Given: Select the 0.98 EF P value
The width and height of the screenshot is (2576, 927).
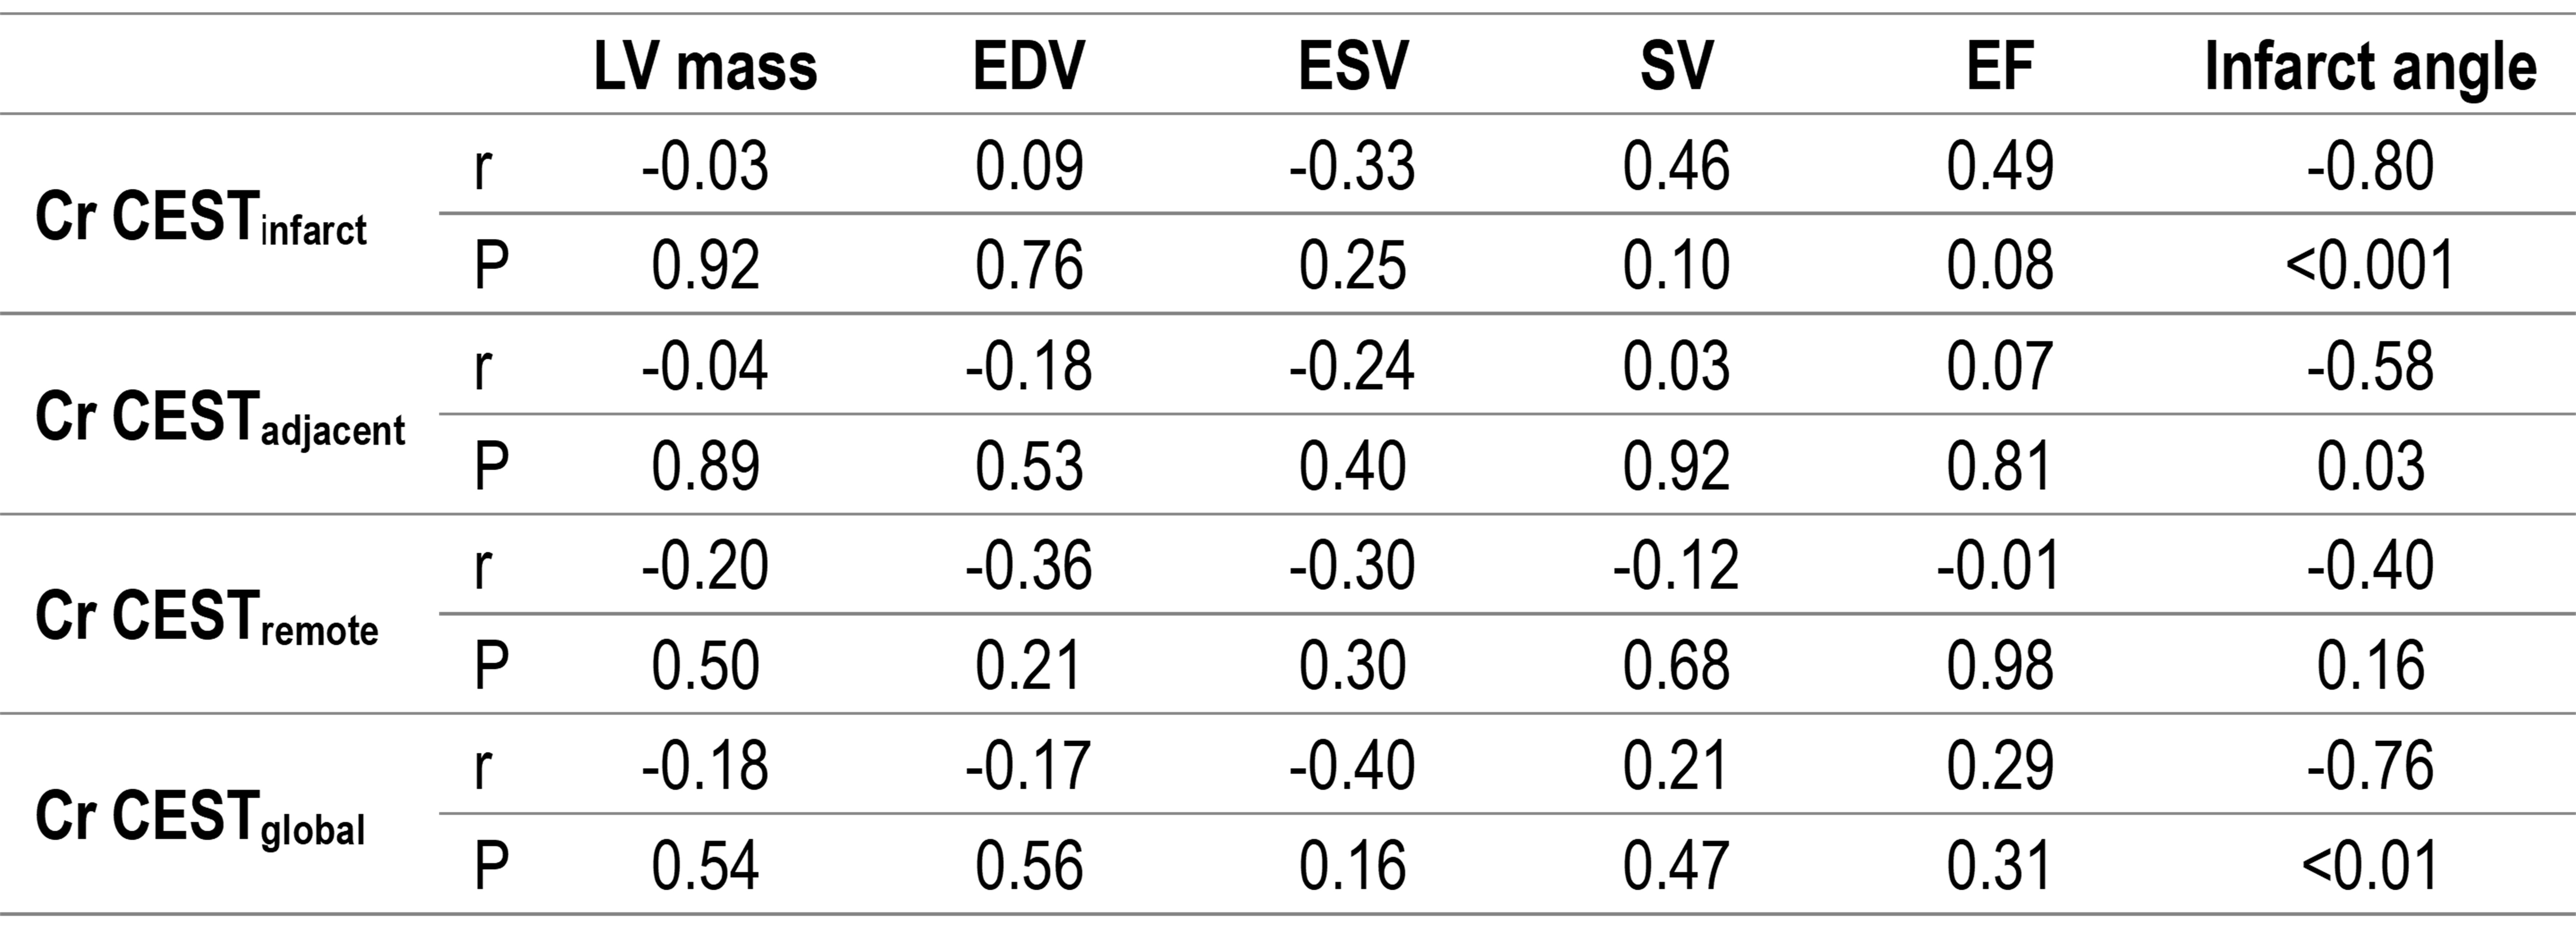Looking at the screenshot, I should click(2000, 665).
